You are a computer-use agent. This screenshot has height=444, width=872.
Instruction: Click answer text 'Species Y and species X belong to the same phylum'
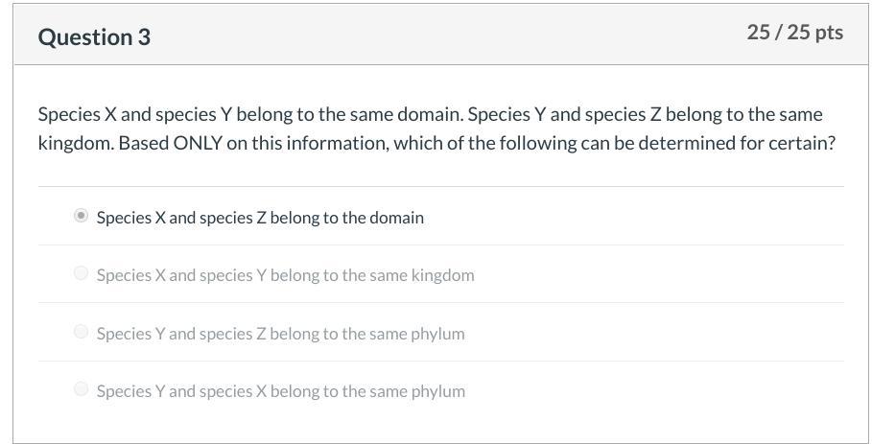280,391
